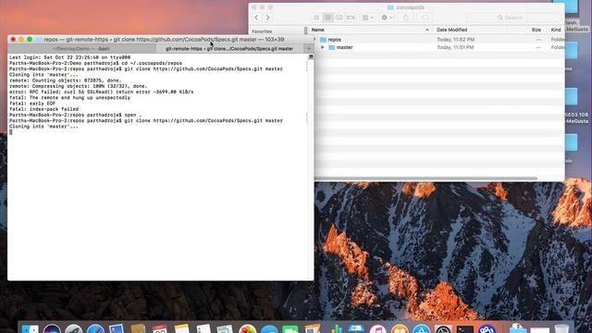Switch Finder to list view
The height and width of the screenshot is (333, 592).
(x=328, y=18)
